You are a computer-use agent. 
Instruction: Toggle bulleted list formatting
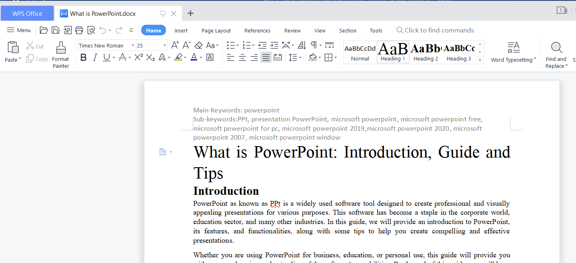[231, 45]
